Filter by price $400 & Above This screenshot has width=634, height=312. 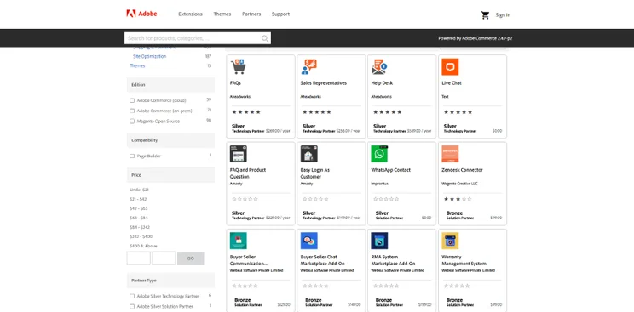tap(143, 246)
